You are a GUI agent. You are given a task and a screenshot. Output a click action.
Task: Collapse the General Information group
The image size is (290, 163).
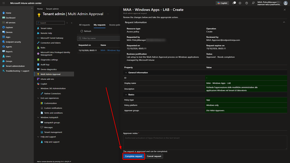[126, 73]
